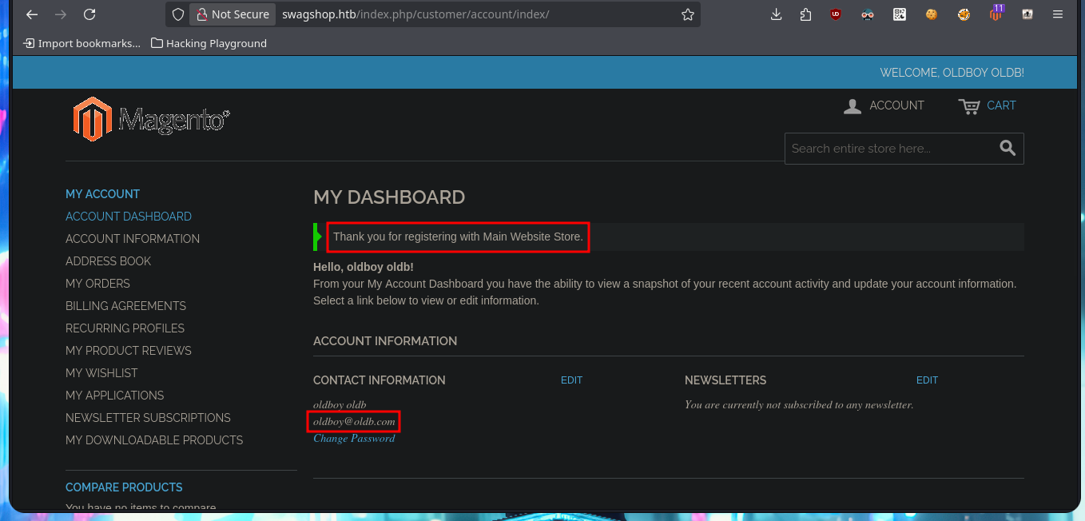1085x521 pixels.
Task: Click the contact name 'oldboy oldb'
Action: 340,404
